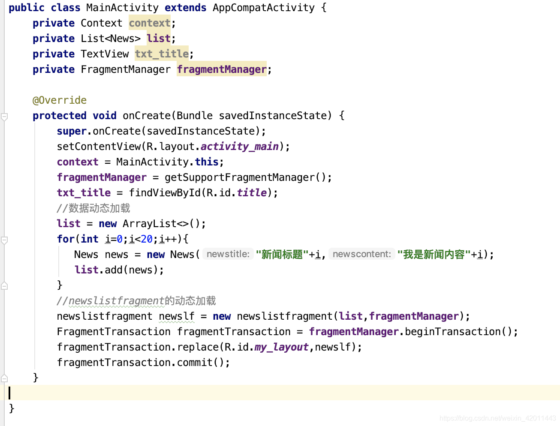Click the highlighted 'list' field declaration
This screenshot has width=560, height=426.
click(159, 39)
